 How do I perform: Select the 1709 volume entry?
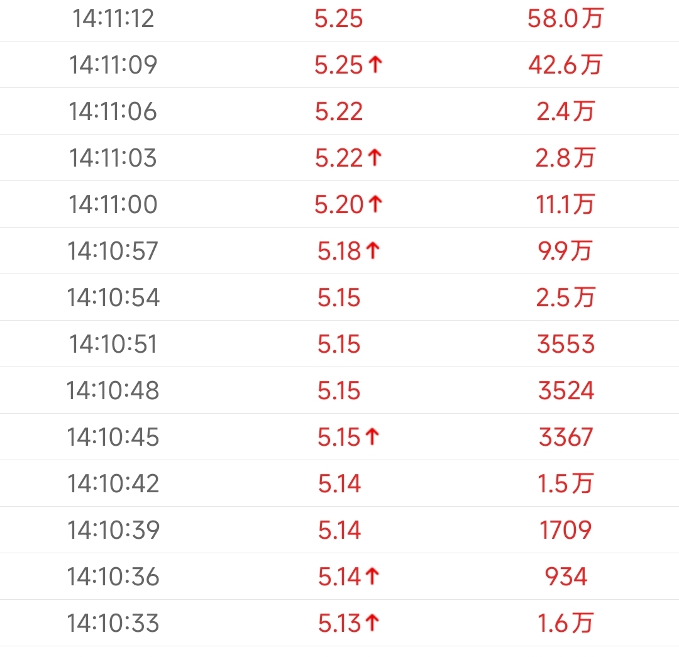click(x=566, y=530)
